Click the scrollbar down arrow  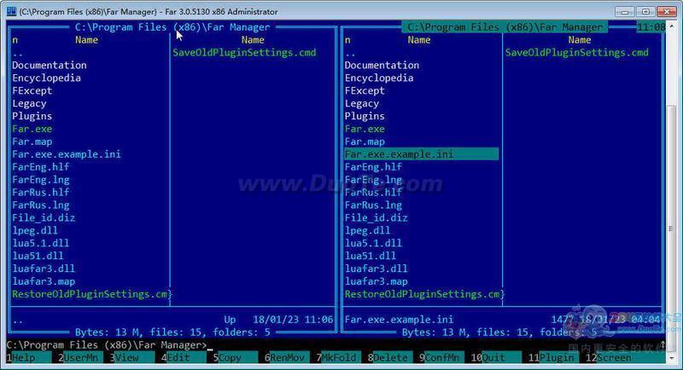point(671,357)
